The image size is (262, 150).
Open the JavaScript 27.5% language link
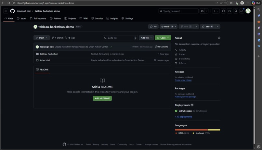(x=201, y=133)
